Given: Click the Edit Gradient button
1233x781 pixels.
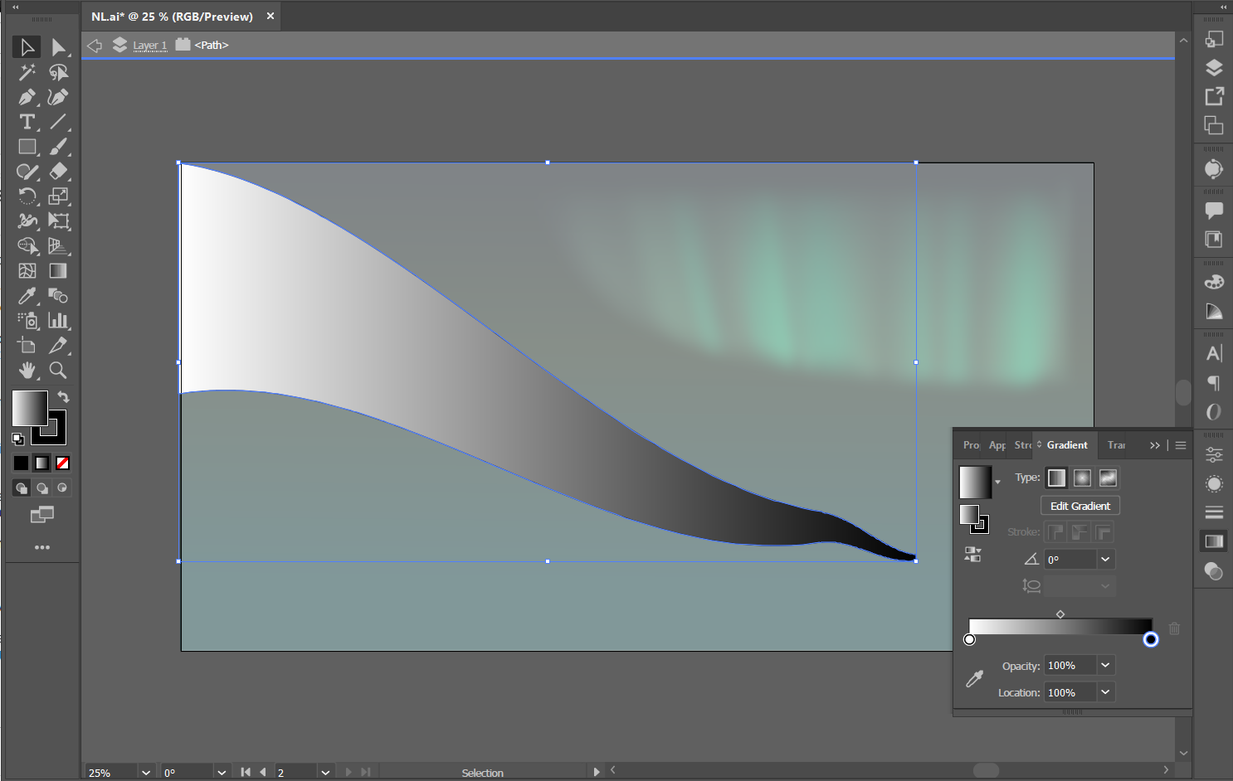Looking at the screenshot, I should coord(1080,506).
